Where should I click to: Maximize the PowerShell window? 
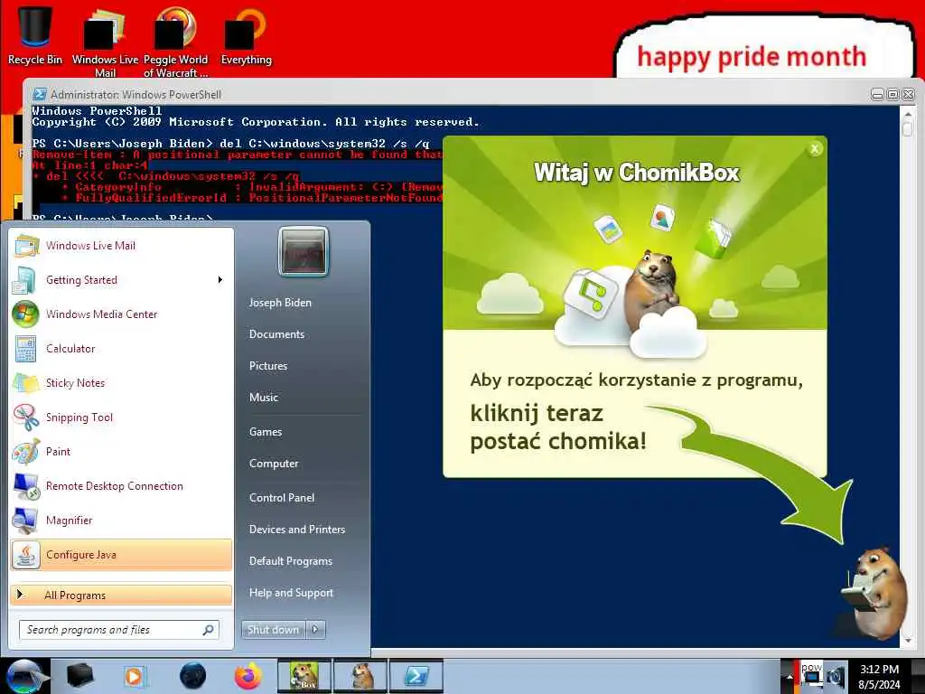(892, 94)
